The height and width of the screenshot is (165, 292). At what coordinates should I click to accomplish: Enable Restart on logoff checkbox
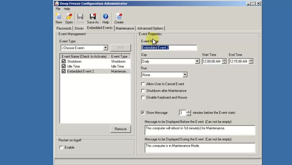(61, 147)
